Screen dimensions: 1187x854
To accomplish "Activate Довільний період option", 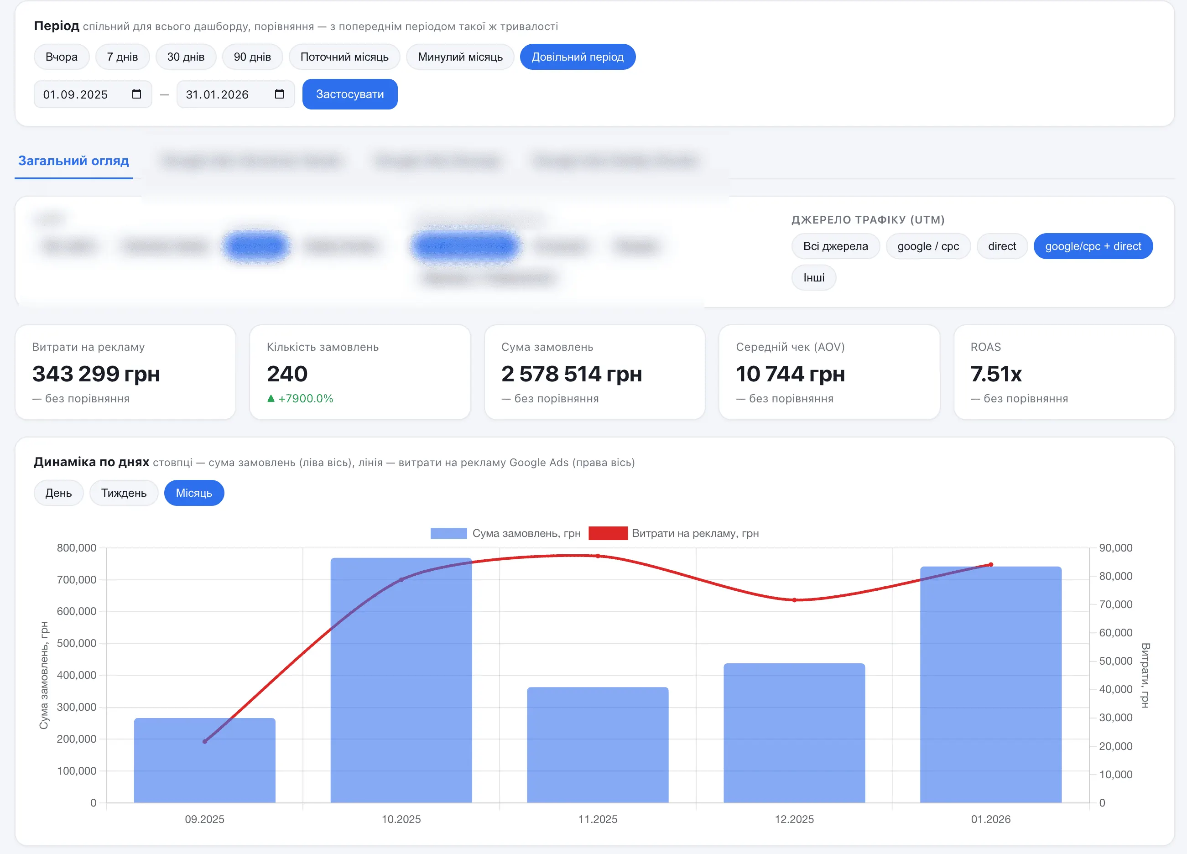I will tap(578, 57).
